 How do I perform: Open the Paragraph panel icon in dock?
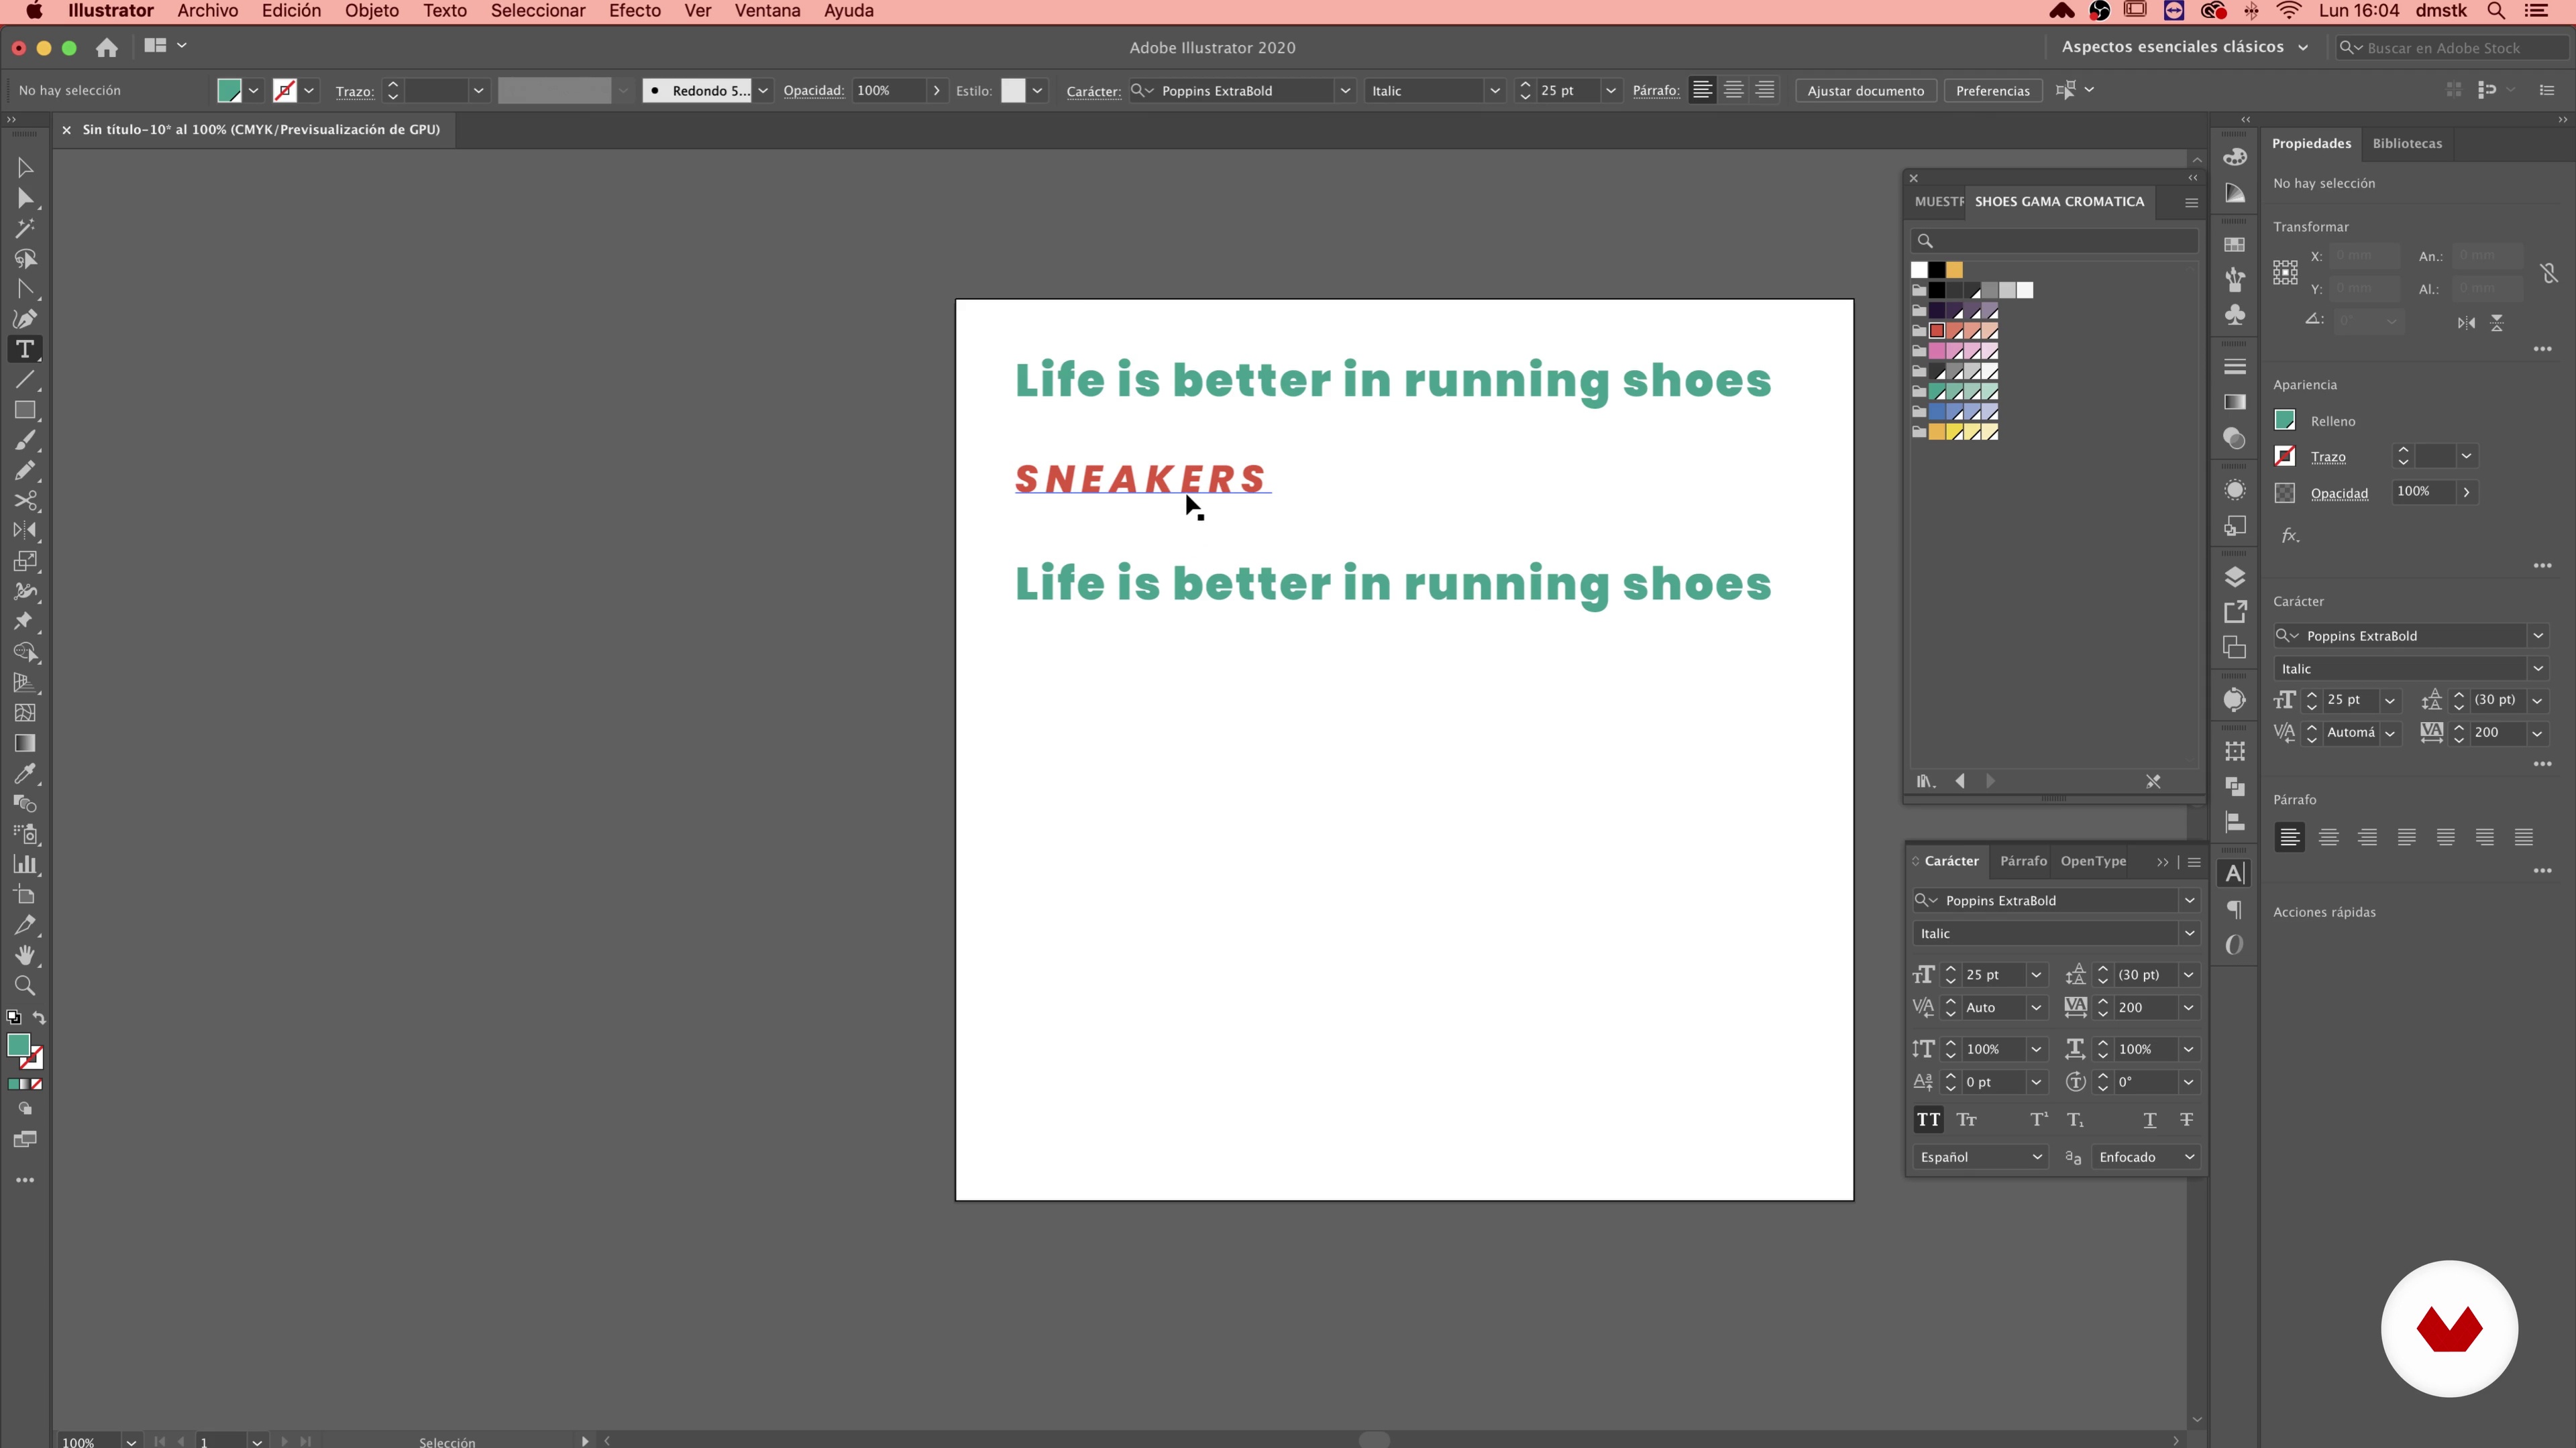pyautogui.click(x=2235, y=910)
